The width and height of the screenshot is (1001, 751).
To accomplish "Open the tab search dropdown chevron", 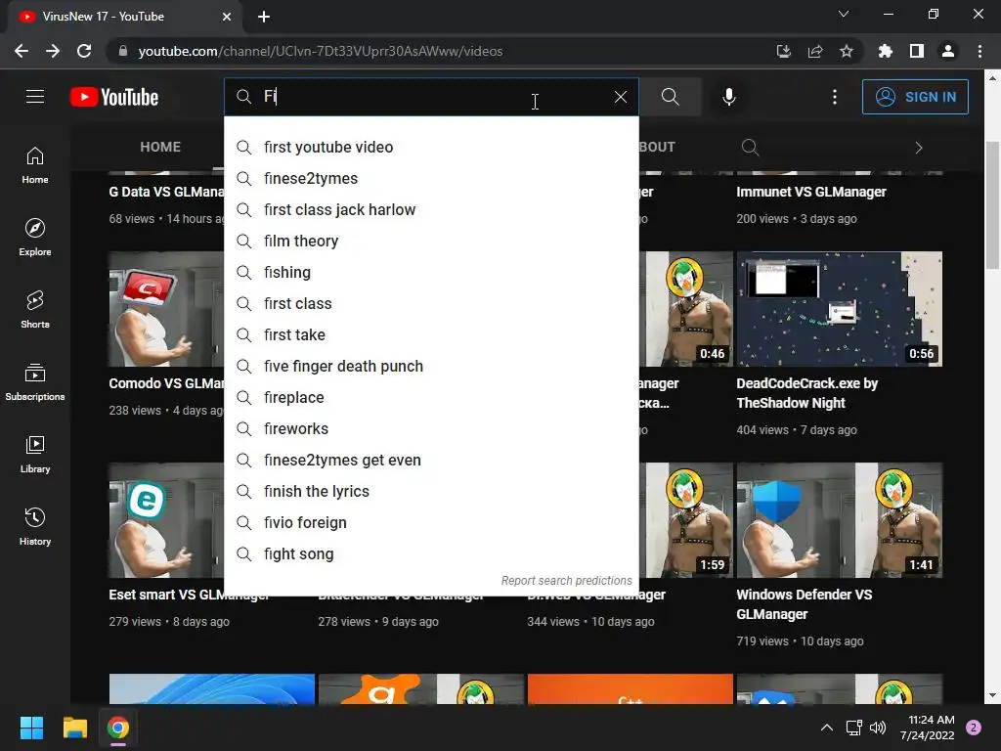I will click(844, 14).
